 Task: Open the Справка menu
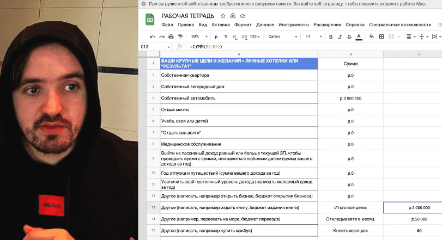pos(355,24)
